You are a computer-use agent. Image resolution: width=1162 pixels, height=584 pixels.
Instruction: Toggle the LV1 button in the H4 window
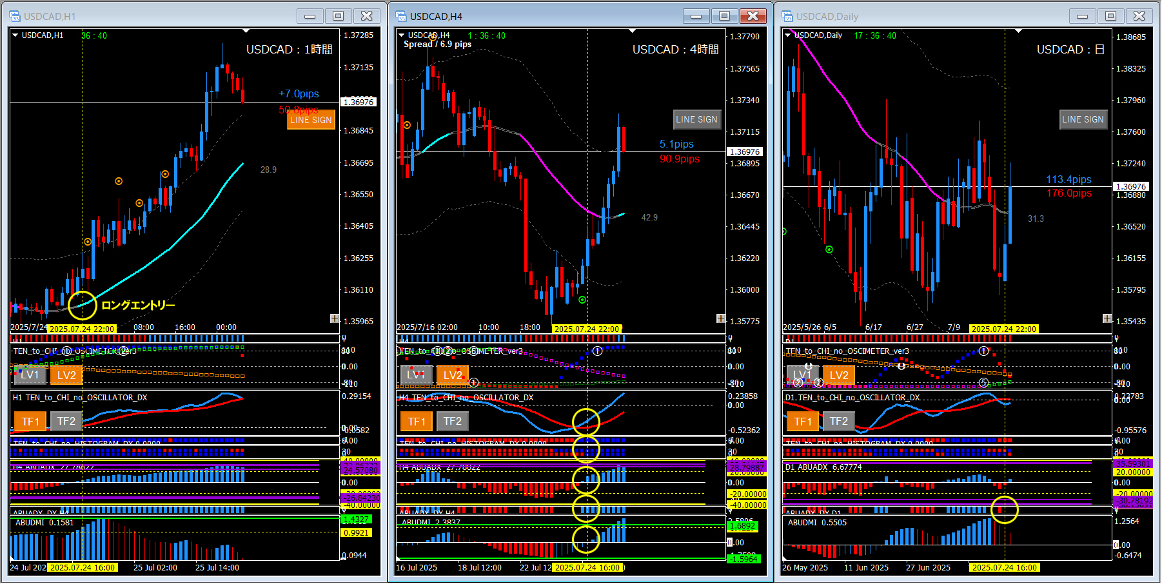416,375
